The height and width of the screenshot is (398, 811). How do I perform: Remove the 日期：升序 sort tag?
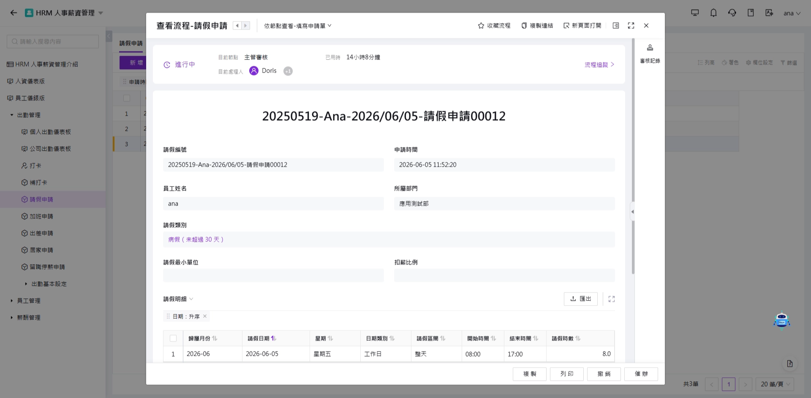[205, 316]
